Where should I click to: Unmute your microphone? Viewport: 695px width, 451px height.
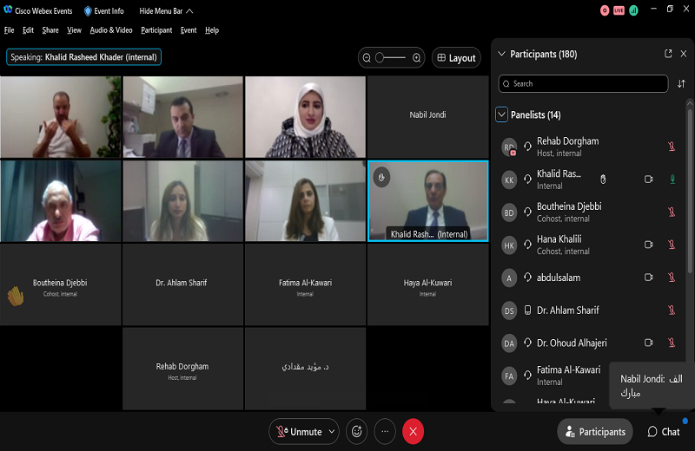point(298,431)
